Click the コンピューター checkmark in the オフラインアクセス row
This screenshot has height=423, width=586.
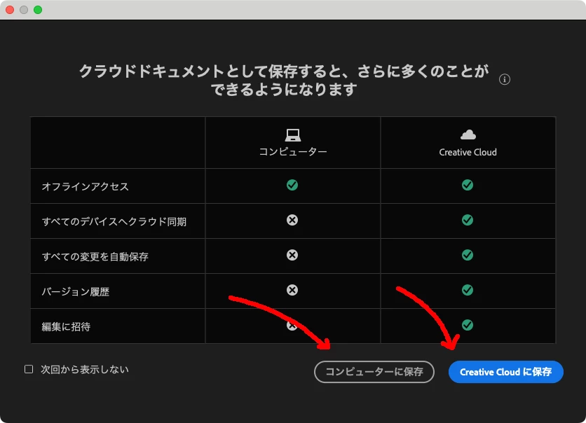292,185
